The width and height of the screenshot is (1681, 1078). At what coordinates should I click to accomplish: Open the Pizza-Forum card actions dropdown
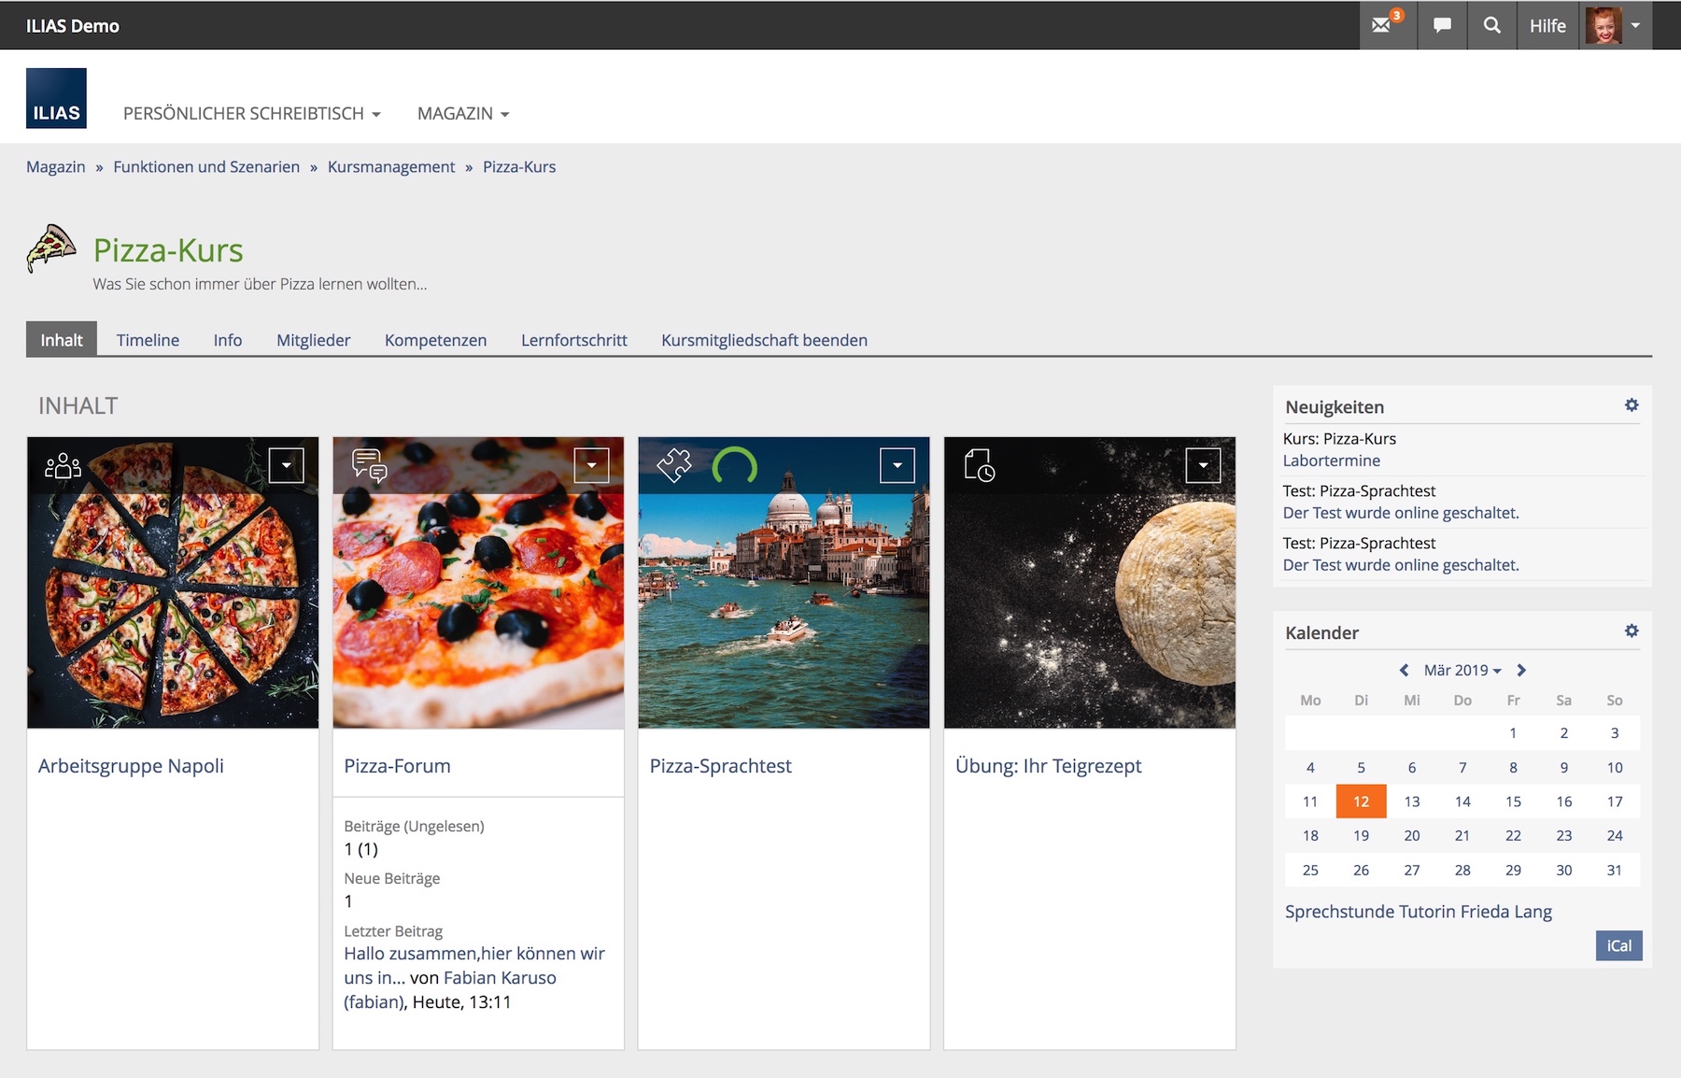[591, 465]
